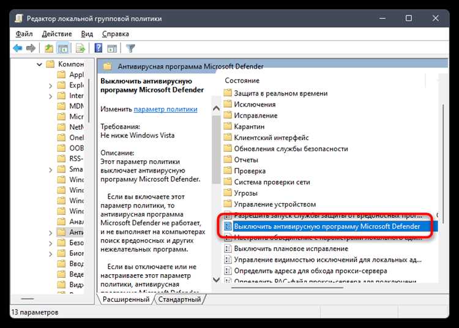Image resolution: width=459 pixels, height=328 pixels.
Task: Expand the Inter tree node
Action: [50, 96]
